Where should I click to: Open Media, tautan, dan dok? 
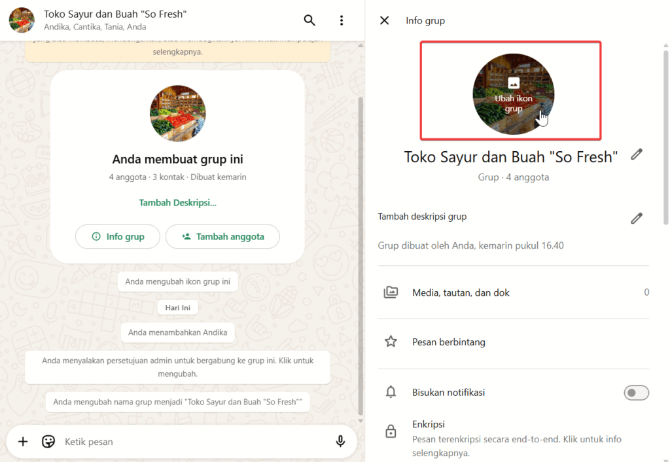click(461, 293)
